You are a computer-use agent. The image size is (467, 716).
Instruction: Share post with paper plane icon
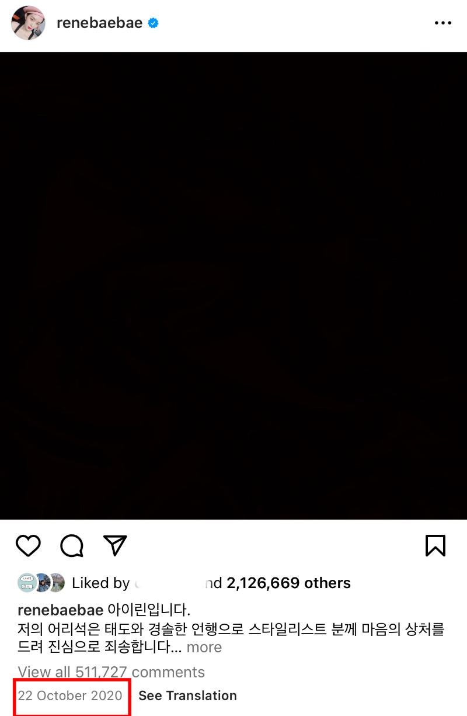click(x=116, y=545)
